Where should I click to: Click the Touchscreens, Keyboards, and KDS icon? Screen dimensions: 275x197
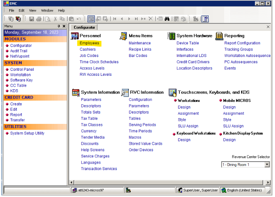pyautogui.click(x=172, y=93)
